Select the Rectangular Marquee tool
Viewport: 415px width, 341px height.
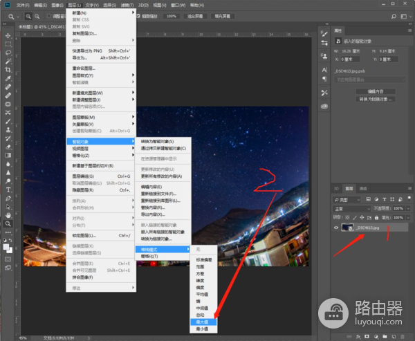point(8,44)
